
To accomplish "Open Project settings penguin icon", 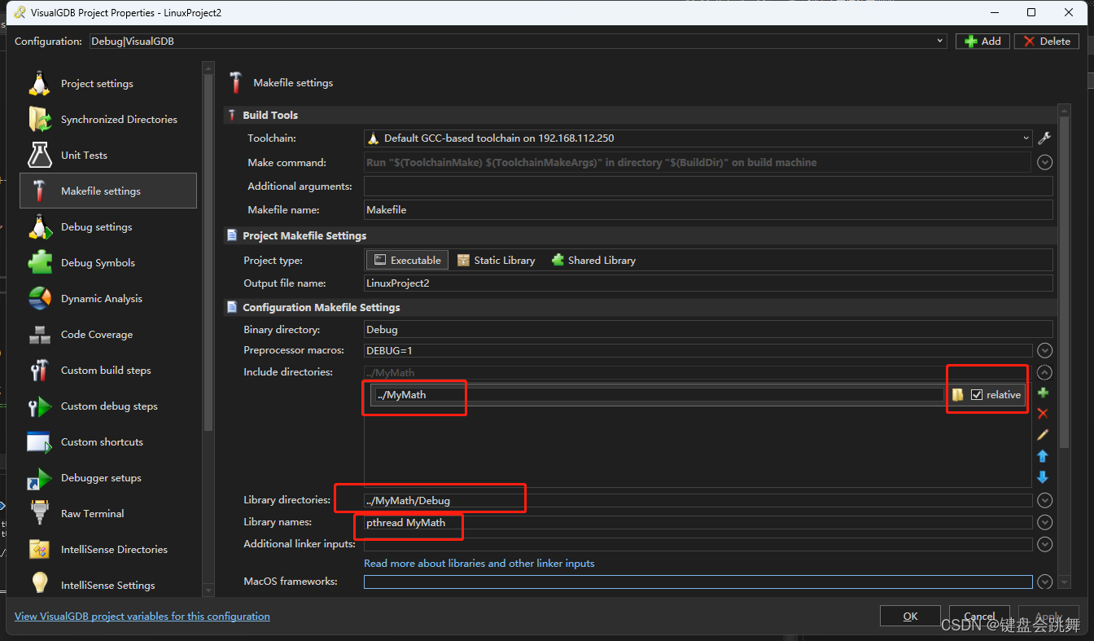I will (39, 83).
